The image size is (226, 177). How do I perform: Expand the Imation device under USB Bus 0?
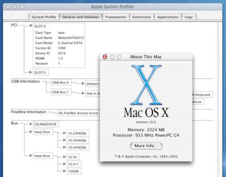pyautogui.click(x=83, y=83)
